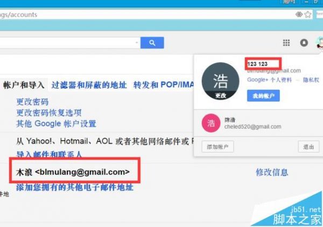Open the 转发和 POP/IMAP tab
Screen dimensions: 323x227
[164, 85]
